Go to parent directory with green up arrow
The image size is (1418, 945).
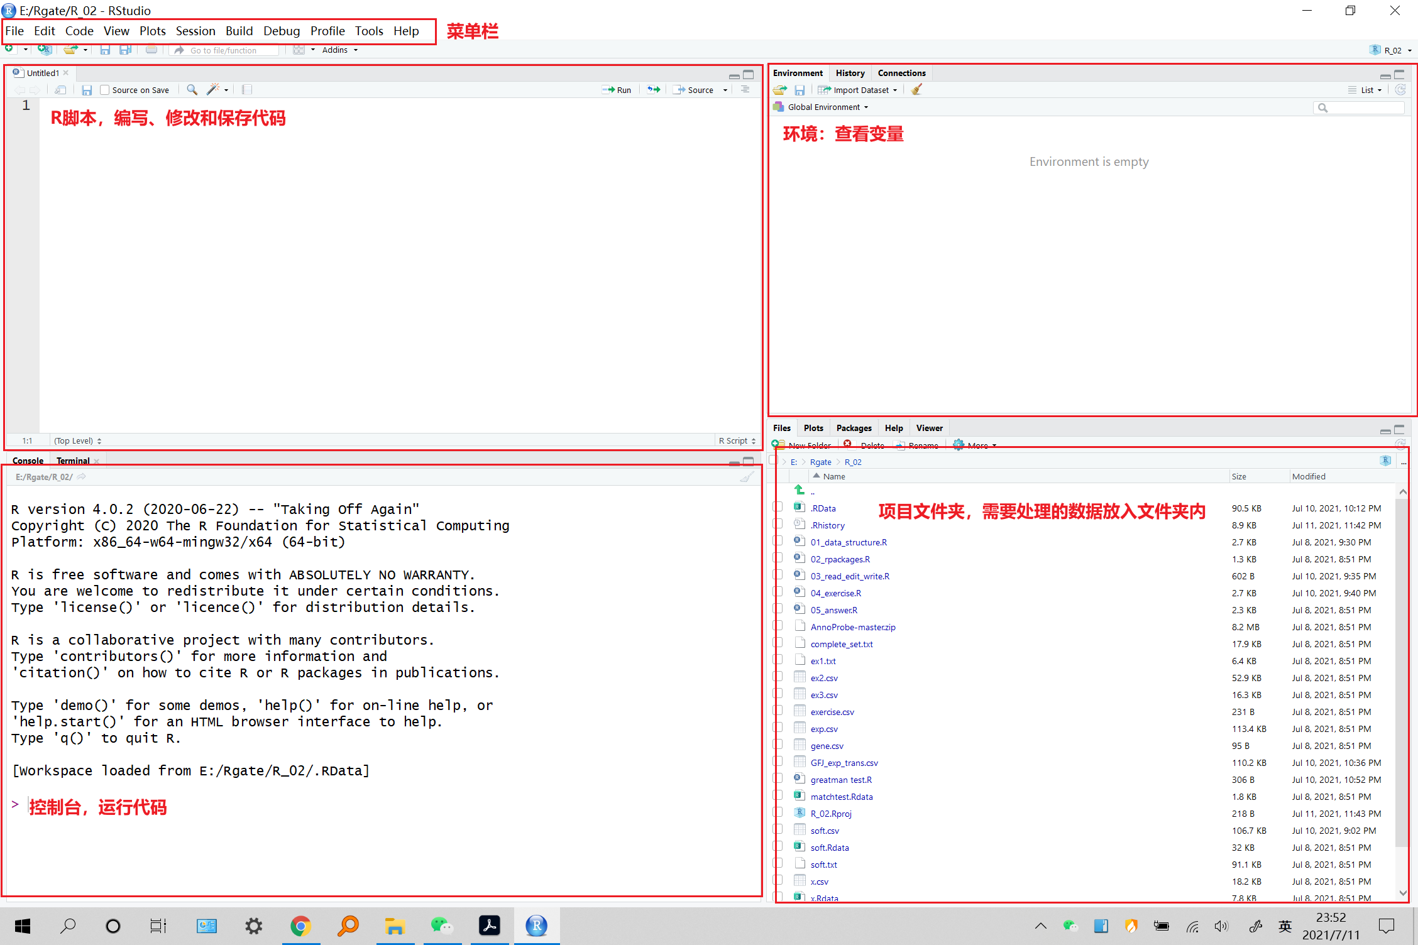click(x=799, y=490)
